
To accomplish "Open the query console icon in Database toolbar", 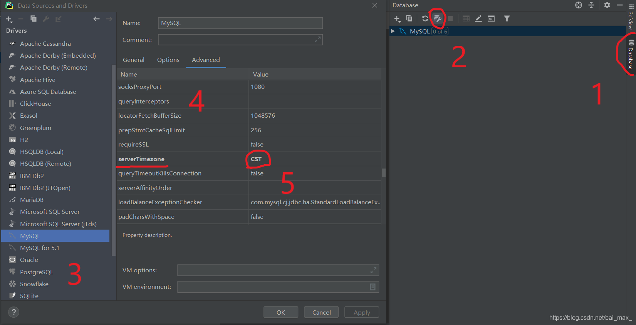I will (x=491, y=18).
